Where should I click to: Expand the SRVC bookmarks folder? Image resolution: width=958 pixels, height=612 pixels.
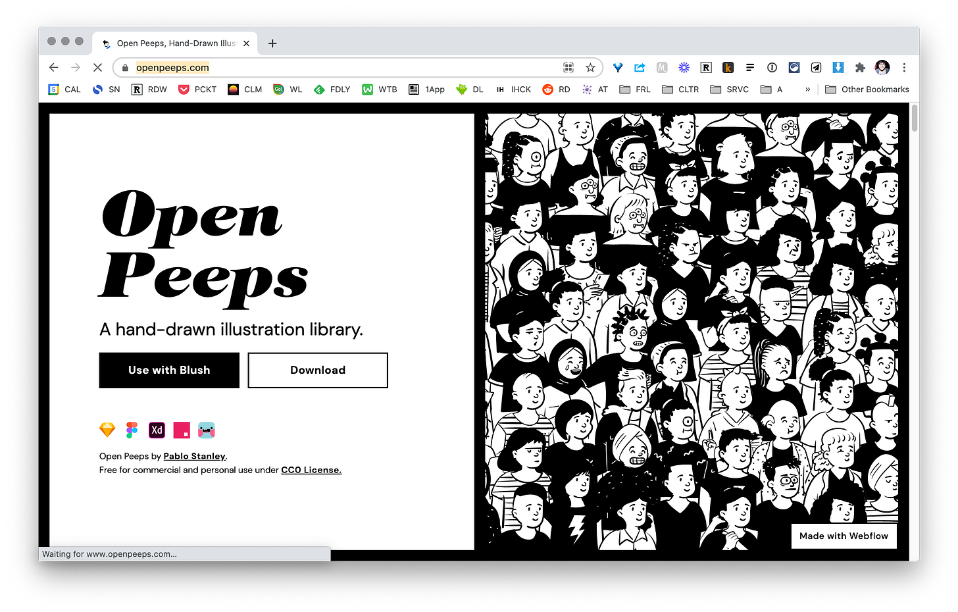pyautogui.click(x=729, y=89)
